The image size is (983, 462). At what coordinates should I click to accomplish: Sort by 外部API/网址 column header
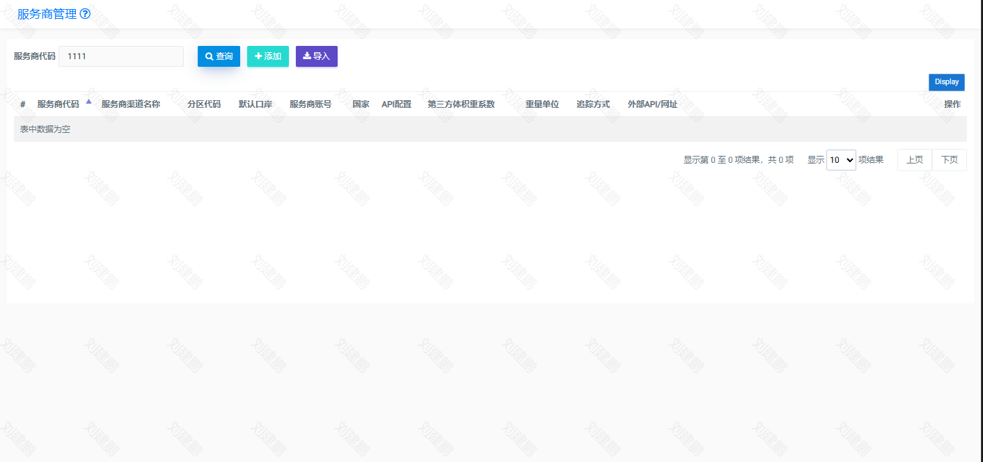[x=652, y=104]
